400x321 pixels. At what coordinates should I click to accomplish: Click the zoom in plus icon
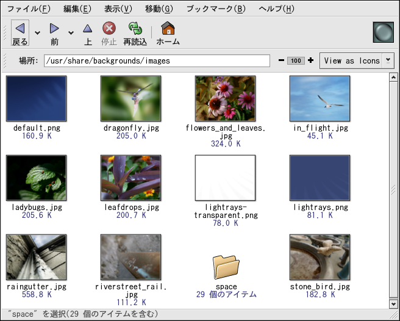tap(310, 60)
